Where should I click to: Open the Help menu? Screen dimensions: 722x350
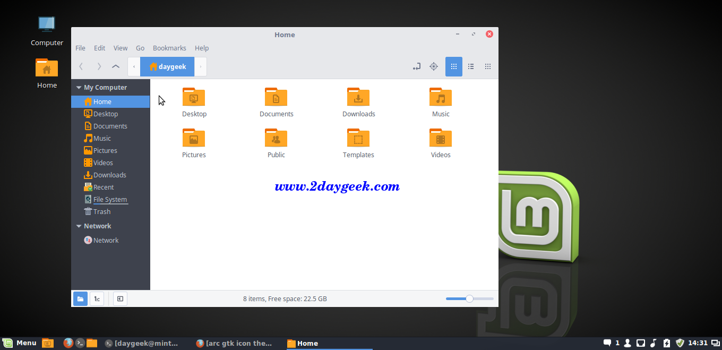point(202,48)
